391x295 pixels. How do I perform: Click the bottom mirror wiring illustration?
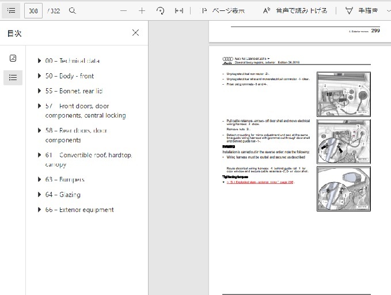[344, 189]
